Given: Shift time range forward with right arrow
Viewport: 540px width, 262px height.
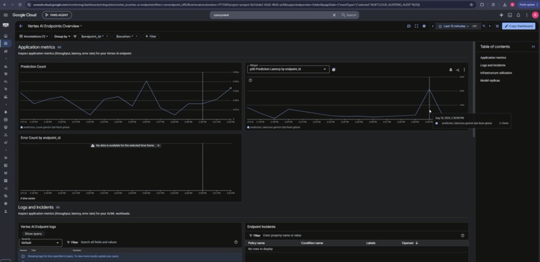Looking at the screenshot, I should (490, 26).
